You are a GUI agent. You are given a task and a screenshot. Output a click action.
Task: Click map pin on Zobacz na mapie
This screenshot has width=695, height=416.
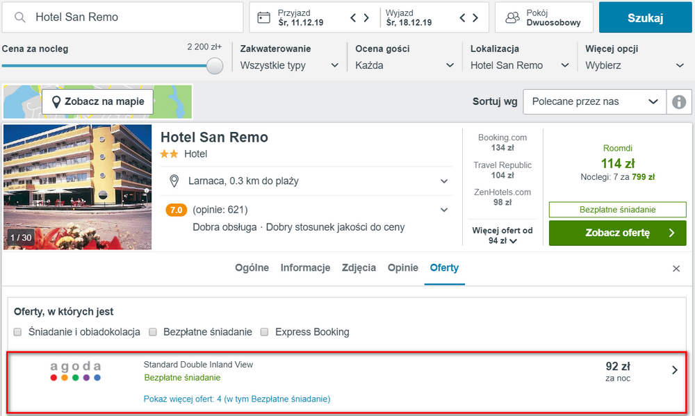pos(56,102)
